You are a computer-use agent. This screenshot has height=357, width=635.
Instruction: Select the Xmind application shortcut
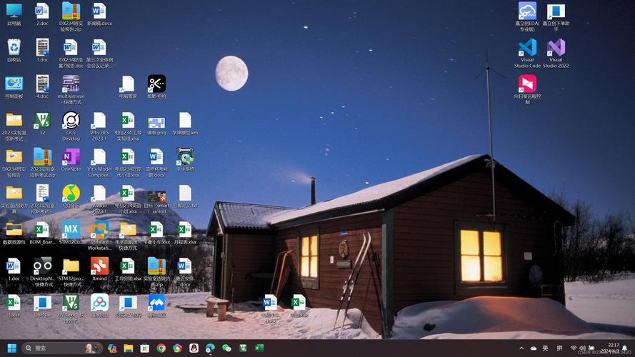(x=99, y=269)
